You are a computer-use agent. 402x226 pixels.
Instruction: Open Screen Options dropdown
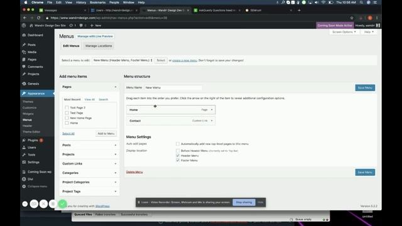344,32
